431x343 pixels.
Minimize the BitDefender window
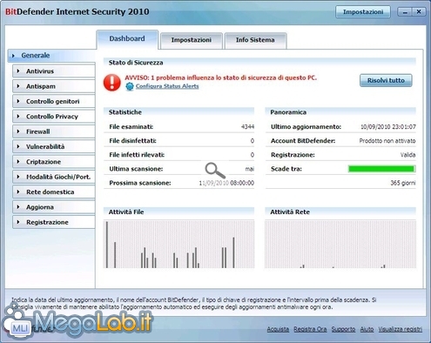pos(405,12)
